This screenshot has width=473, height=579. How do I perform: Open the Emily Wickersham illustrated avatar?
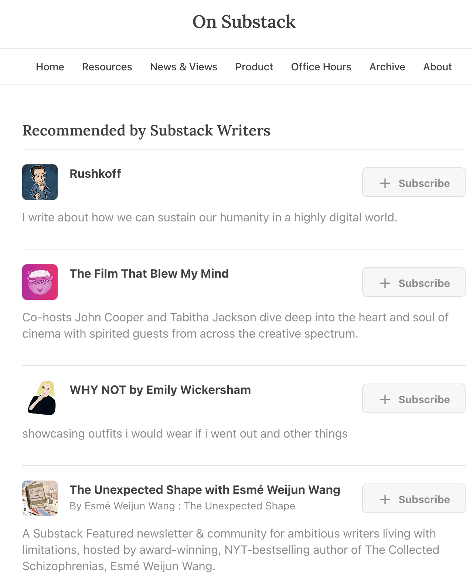point(40,398)
